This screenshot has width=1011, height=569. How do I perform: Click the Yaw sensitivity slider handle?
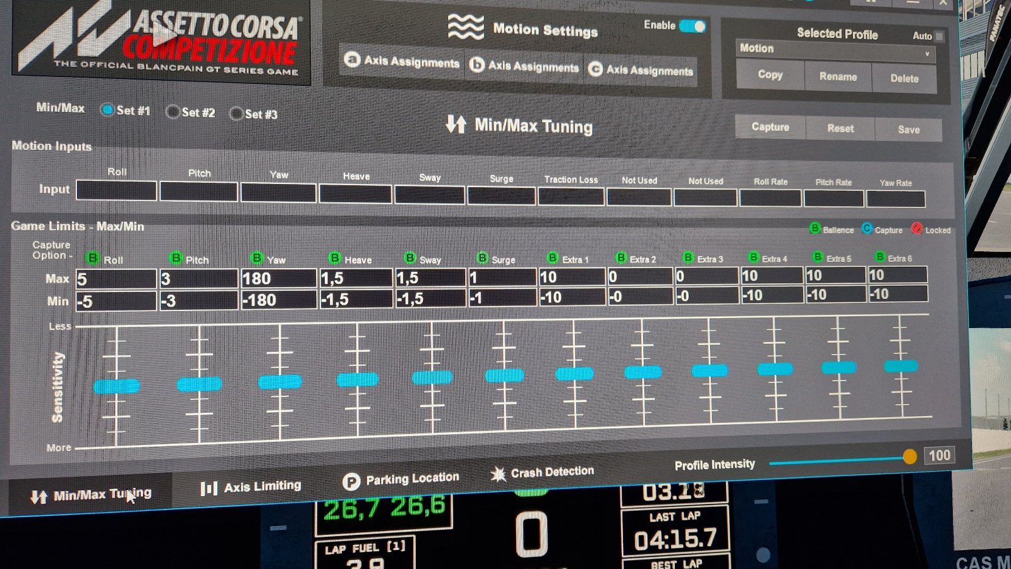coord(280,381)
